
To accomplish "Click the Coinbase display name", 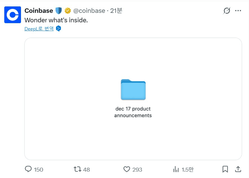I will coord(39,11).
